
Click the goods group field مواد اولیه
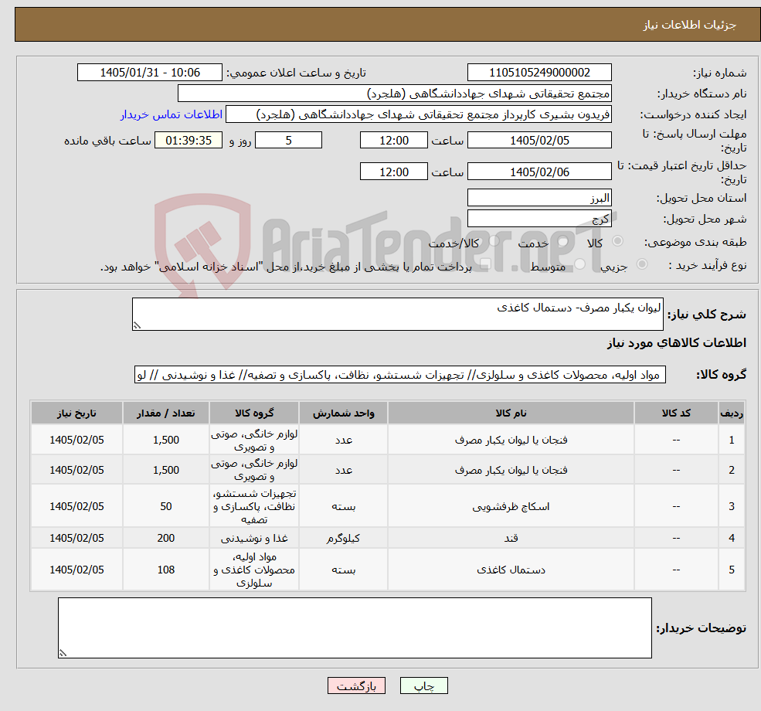click(x=400, y=375)
